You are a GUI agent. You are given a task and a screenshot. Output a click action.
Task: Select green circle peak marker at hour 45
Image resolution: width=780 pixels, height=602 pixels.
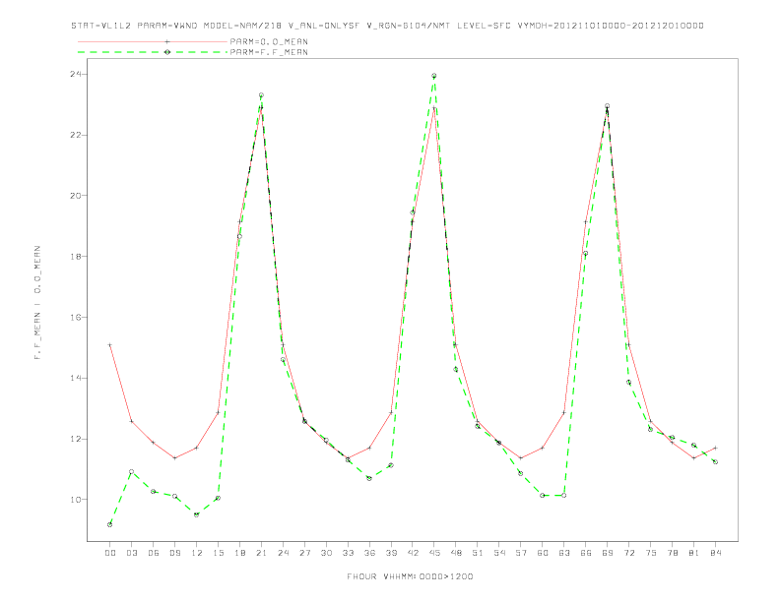(x=434, y=76)
